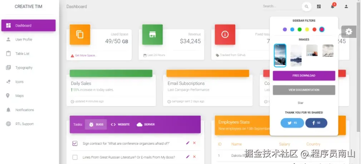Open Notifications page from sidebar label
Screen dimensions: 361x164
click(x=25, y=110)
